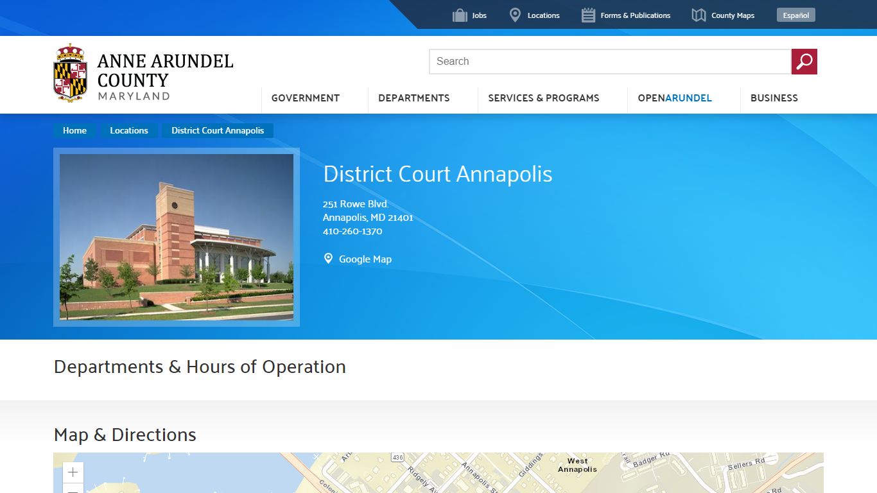Switch site language with Español button
877x493 pixels.
(796, 15)
